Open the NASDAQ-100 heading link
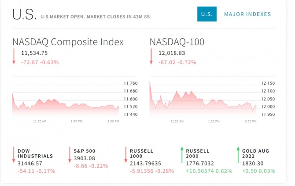Image resolution: width=295 pixels, height=186 pixels. (177, 42)
